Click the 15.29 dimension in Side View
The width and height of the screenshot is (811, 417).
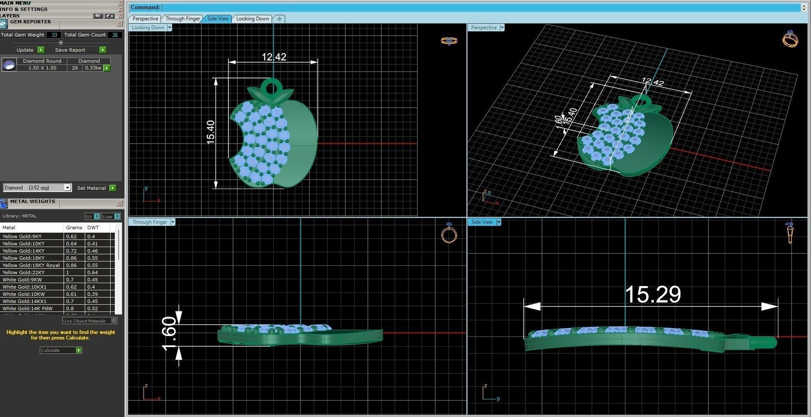(x=653, y=295)
